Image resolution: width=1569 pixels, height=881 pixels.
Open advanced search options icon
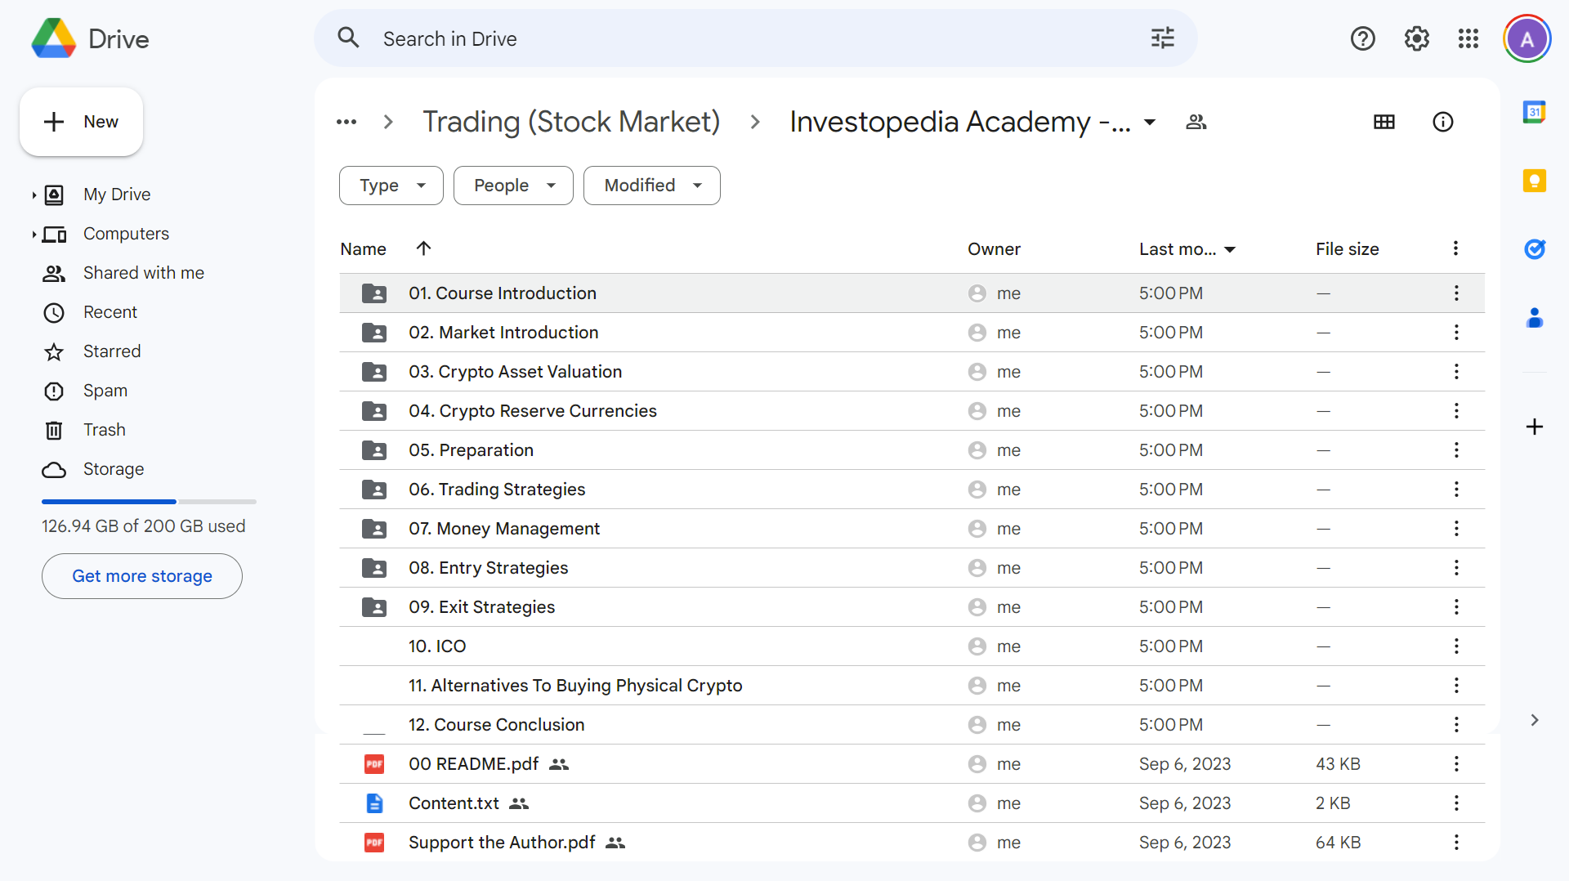pyautogui.click(x=1162, y=38)
